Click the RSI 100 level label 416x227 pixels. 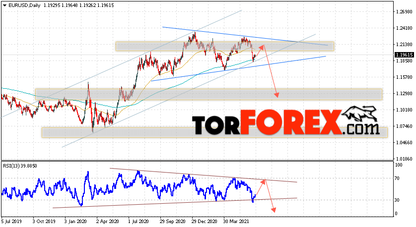399,165
